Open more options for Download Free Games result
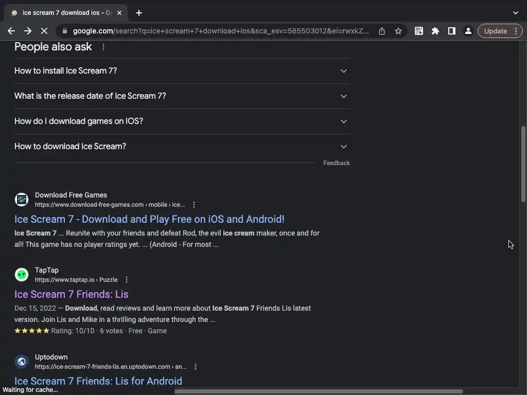This screenshot has height=395, width=527. click(x=194, y=205)
